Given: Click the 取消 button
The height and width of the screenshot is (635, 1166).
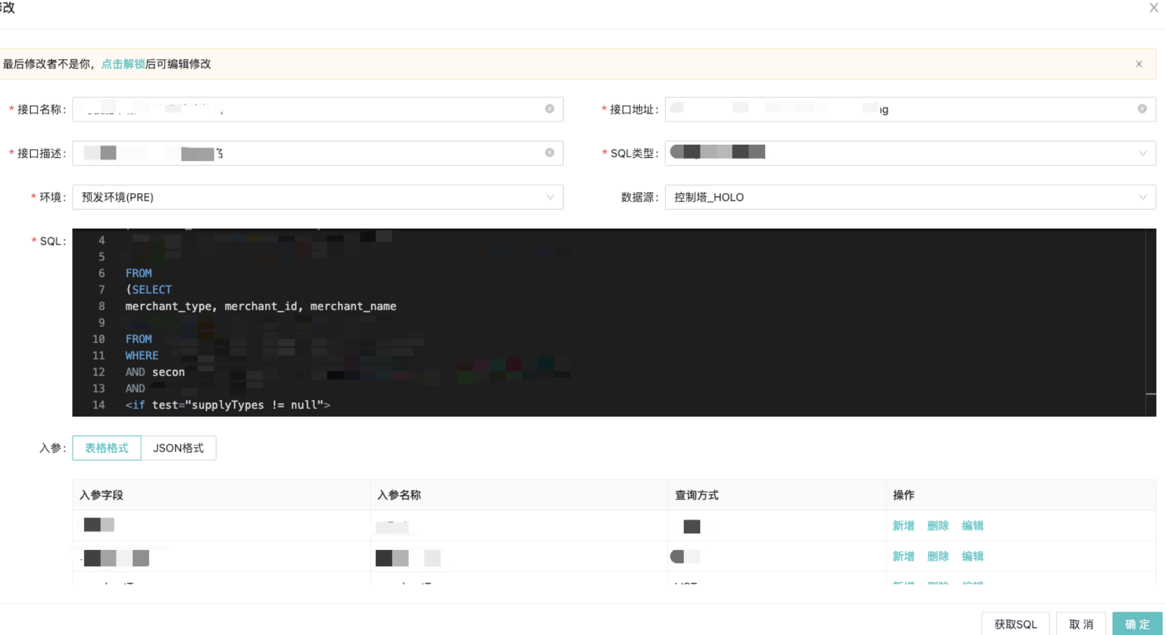Looking at the screenshot, I should (x=1081, y=624).
